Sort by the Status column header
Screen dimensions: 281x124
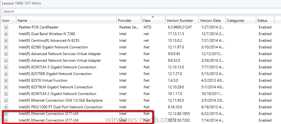tap(265, 20)
